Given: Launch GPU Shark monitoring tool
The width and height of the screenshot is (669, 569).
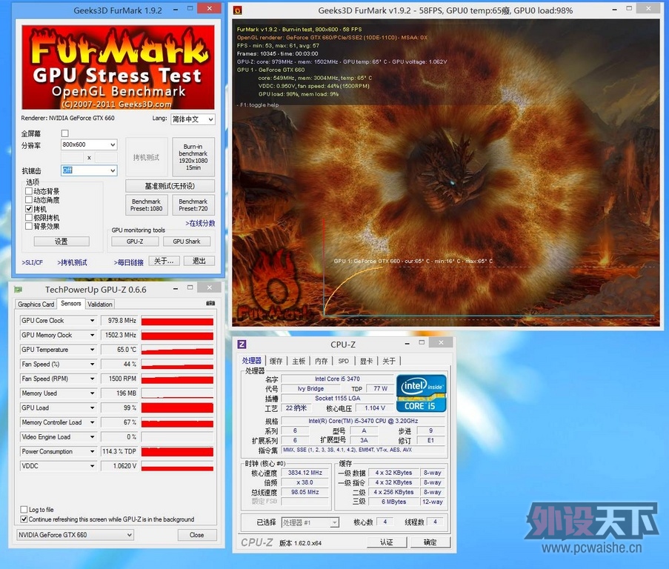Looking at the screenshot, I should click(x=187, y=242).
